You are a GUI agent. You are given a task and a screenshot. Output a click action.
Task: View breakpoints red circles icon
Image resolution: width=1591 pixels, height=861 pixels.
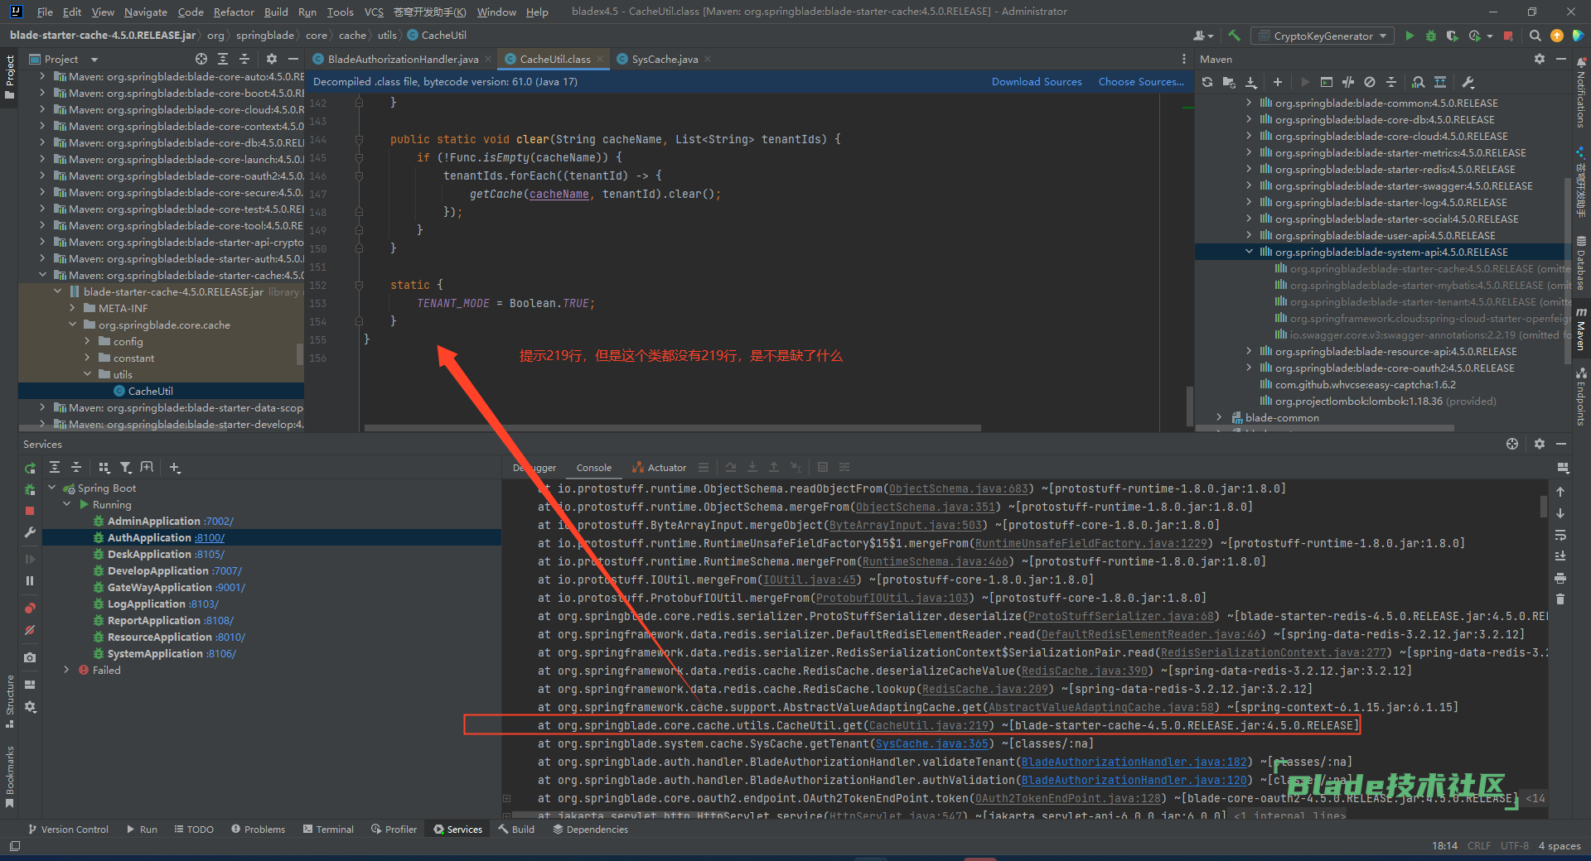pos(30,608)
